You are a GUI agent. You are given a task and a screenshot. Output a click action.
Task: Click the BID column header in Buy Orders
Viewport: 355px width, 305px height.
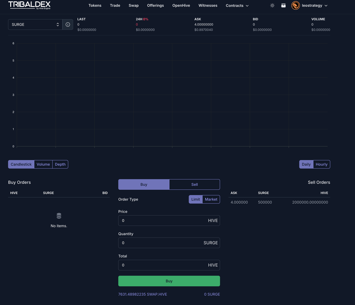point(105,193)
